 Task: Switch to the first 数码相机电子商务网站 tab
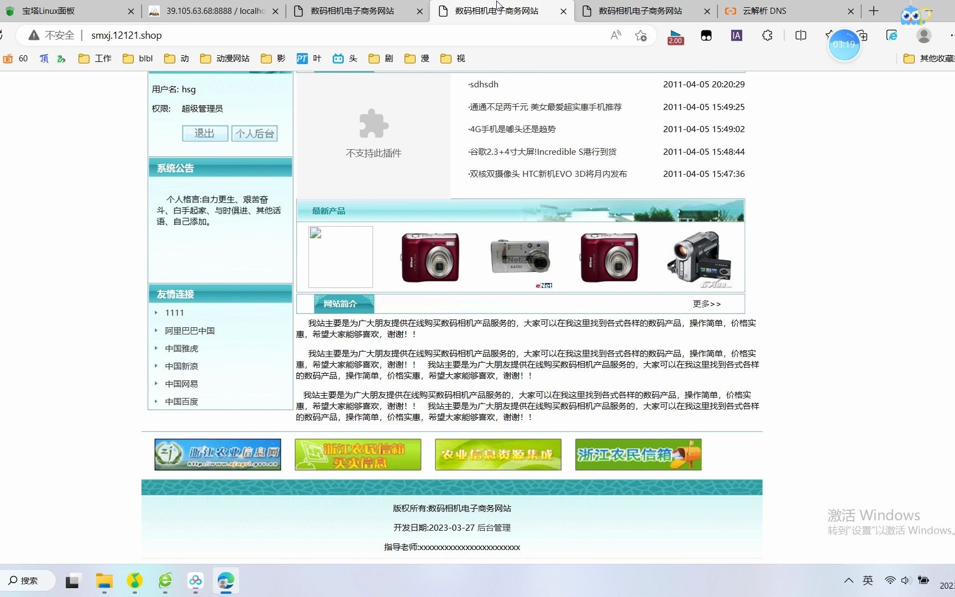(358, 11)
